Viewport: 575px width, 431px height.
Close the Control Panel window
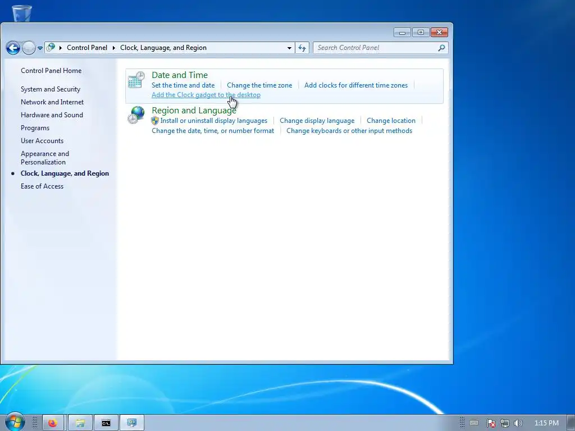pos(439,33)
